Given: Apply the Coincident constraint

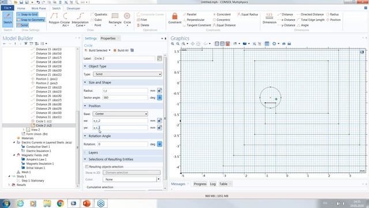Looking at the screenshot, I should click(221, 14).
